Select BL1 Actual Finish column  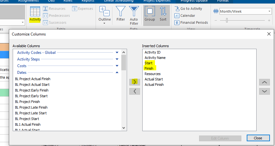point(28,124)
